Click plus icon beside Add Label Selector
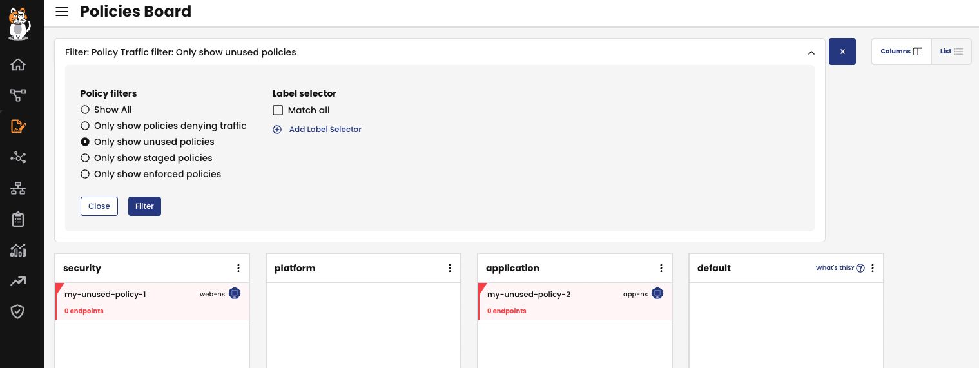Image resolution: width=979 pixels, height=368 pixels. click(x=277, y=130)
